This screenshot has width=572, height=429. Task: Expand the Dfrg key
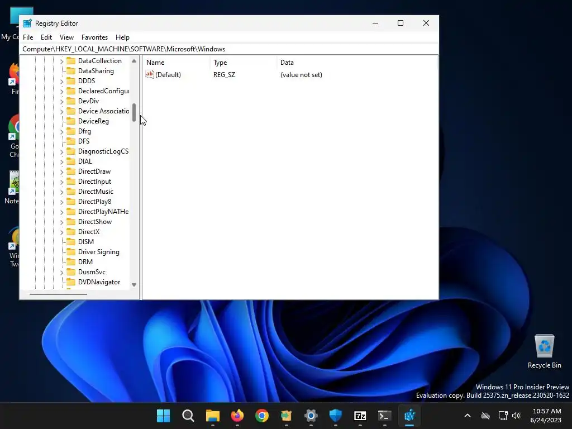click(61, 131)
